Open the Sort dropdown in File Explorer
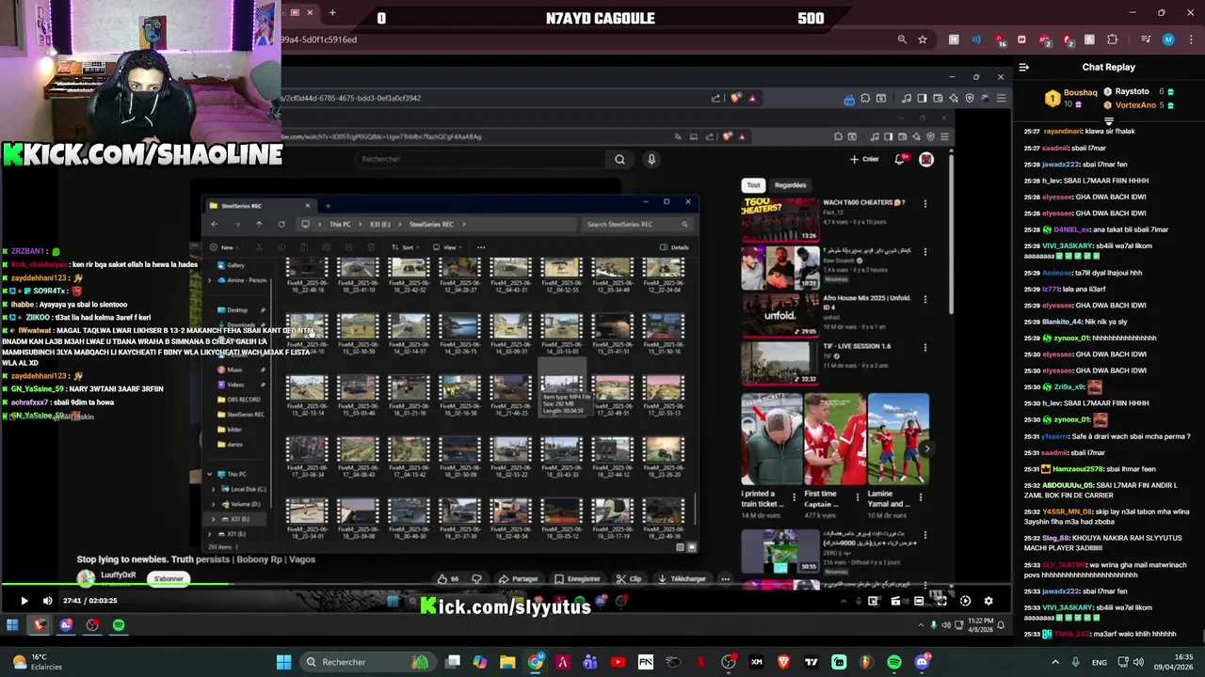The height and width of the screenshot is (677, 1205). tap(408, 247)
